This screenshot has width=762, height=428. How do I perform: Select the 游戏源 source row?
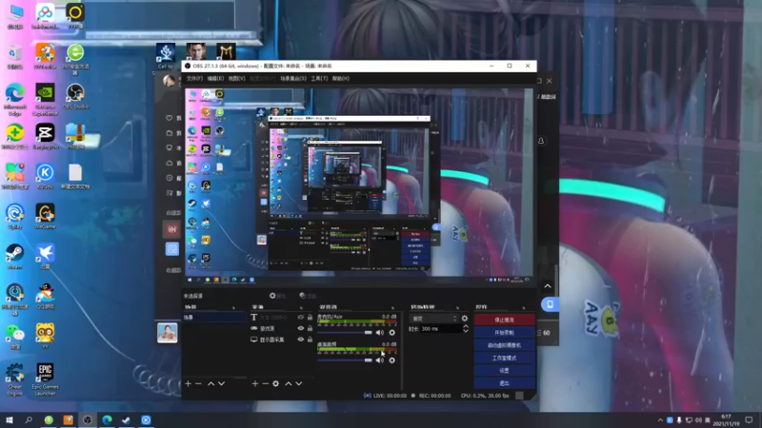[281, 328]
